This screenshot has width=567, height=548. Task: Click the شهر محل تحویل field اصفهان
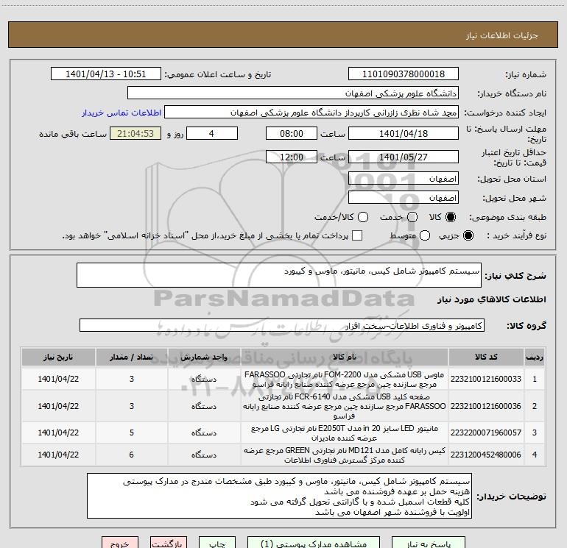point(404,198)
